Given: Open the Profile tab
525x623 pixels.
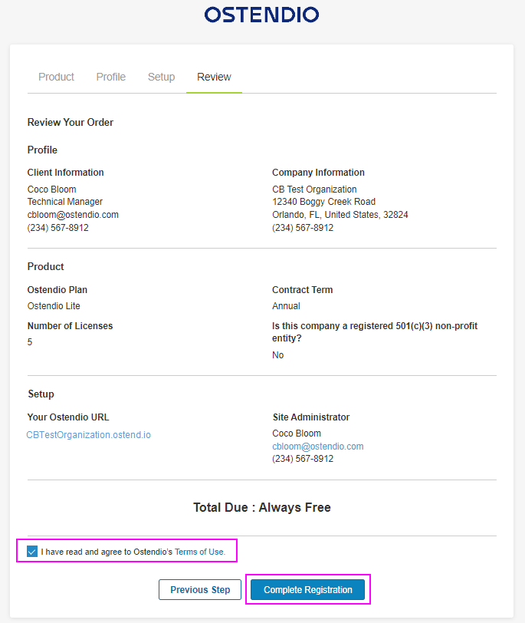Looking at the screenshot, I should pyautogui.click(x=110, y=77).
